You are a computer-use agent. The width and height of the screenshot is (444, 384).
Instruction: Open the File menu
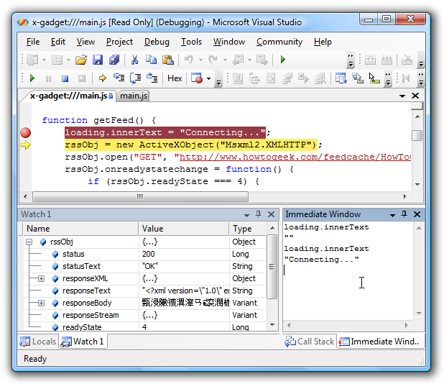tap(33, 42)
